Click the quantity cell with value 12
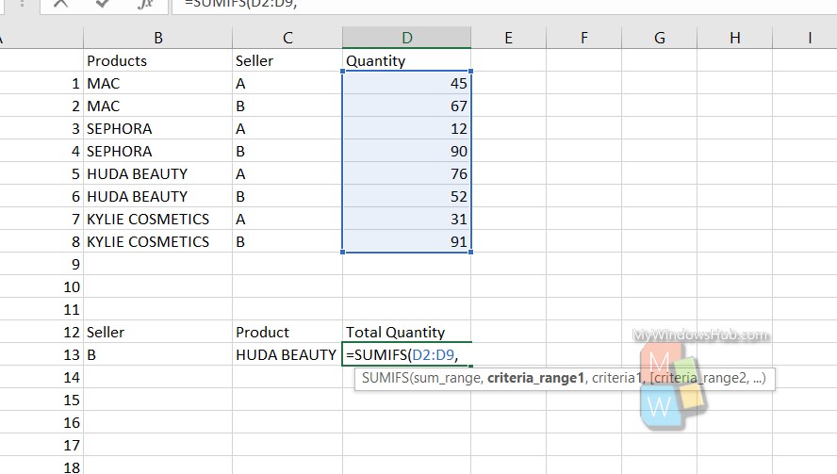This screenshot has width=837, height=474. click(407, 129)
